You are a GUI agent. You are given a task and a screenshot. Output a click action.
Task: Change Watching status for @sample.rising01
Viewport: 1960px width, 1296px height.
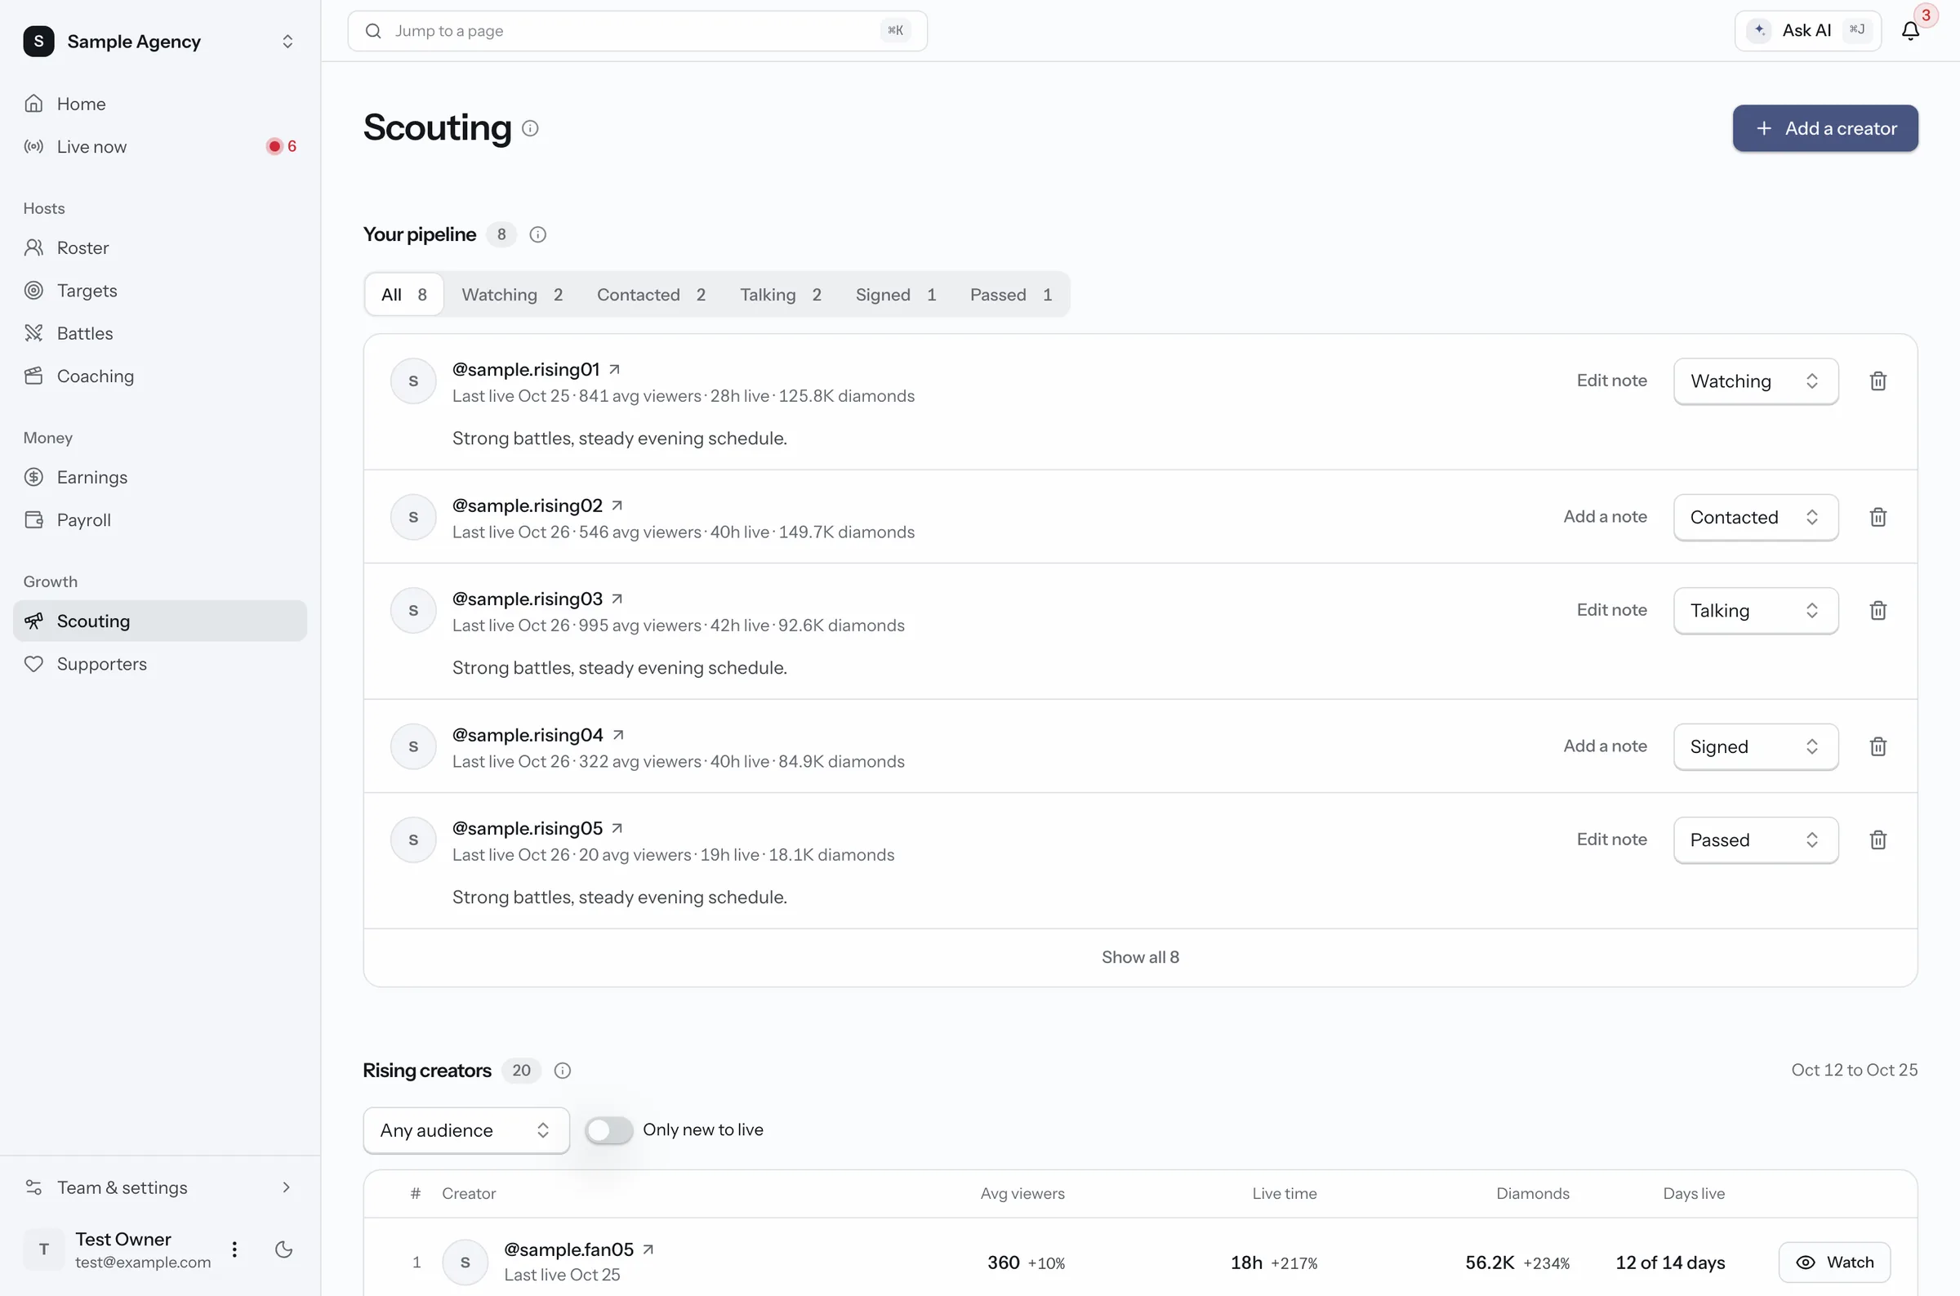[1756, 381]
